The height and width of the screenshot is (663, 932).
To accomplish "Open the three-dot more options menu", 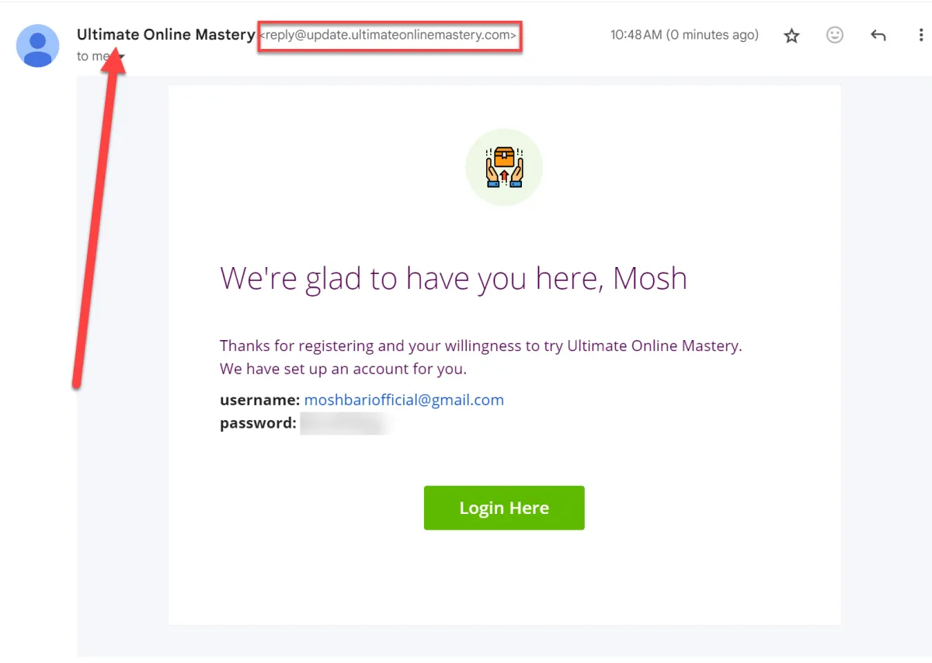I will tap(921, 36).
